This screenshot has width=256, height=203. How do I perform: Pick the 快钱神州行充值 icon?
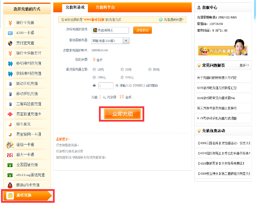[x=10, y=73]
